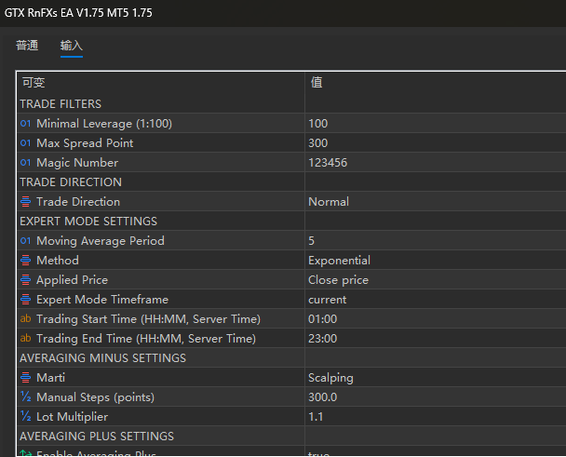Switch to the 普通 tab
Viewport: 566px width, 457px height.
[27, 46]
